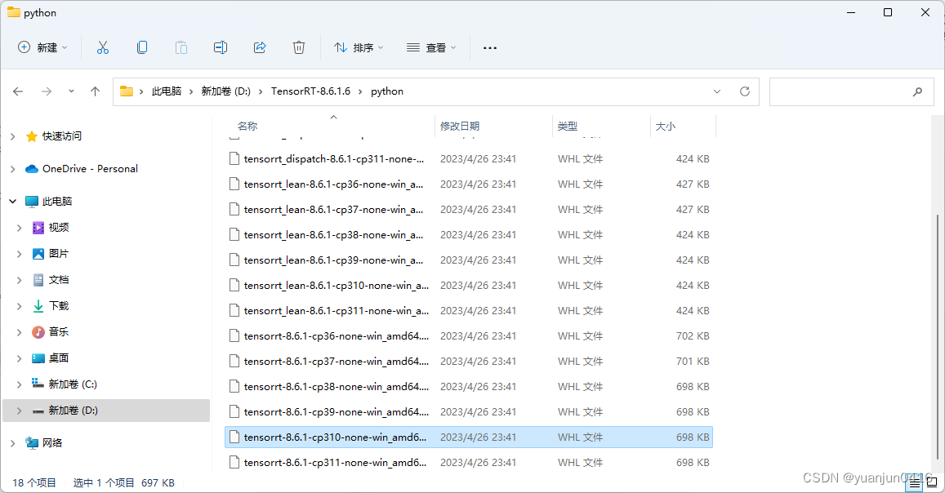Screen dimensions: 945x493
Task: Select tensorrt_lean-8.6.1-cp36 file
Action: tap(469, 184)
